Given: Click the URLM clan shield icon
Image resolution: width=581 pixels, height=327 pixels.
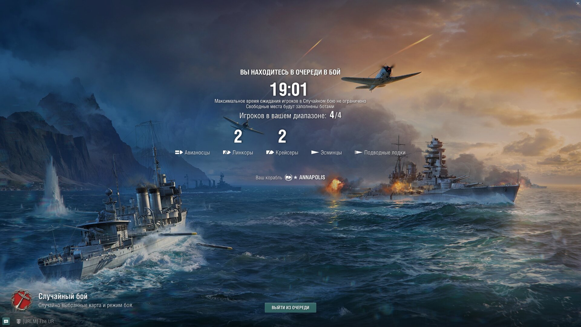Looking at the screenshot, I should coord(18,321).
